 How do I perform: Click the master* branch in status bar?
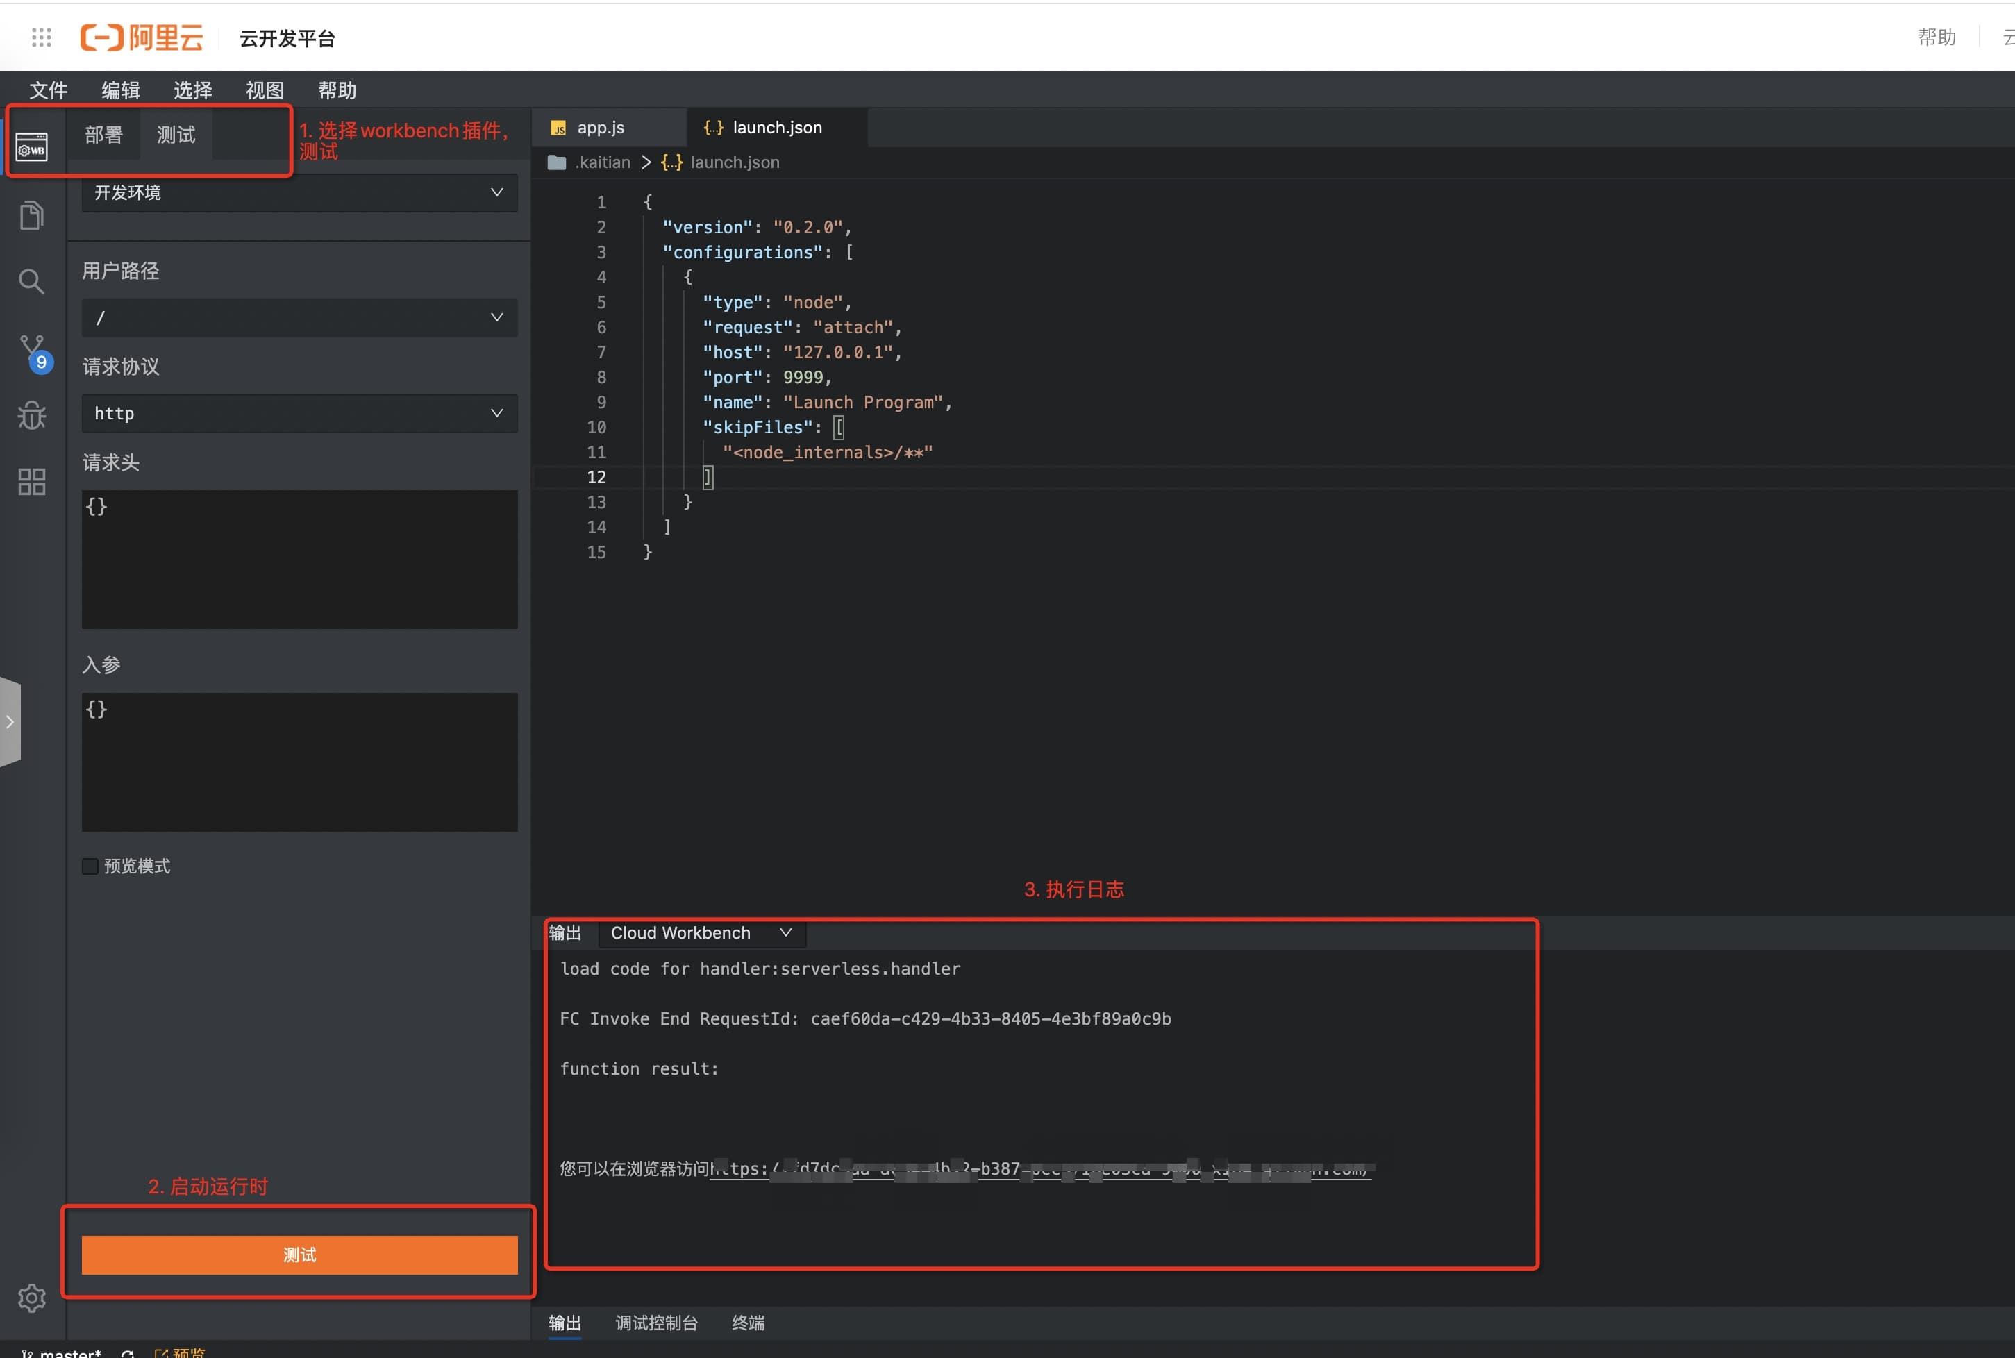click(x=62, y=1353)
